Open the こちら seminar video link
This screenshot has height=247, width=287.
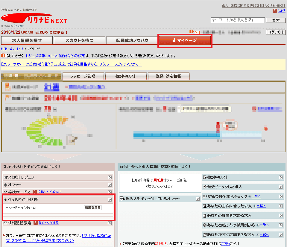(226, 243)
